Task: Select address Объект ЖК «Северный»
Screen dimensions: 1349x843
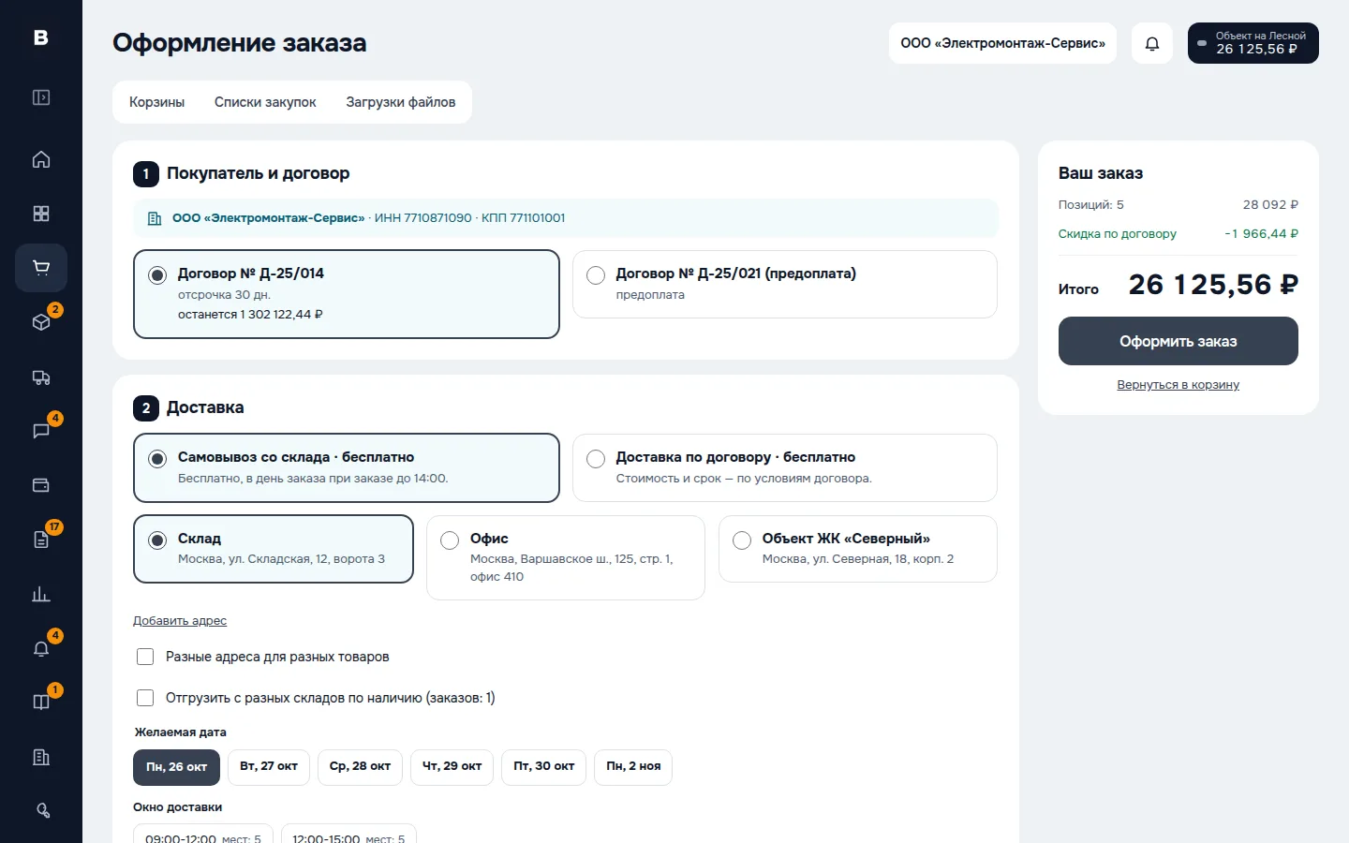Action: (858, 549)
